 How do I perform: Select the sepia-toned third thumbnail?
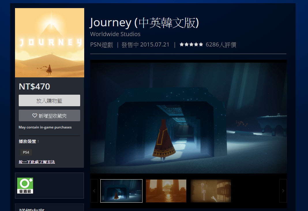click(211, 191)
